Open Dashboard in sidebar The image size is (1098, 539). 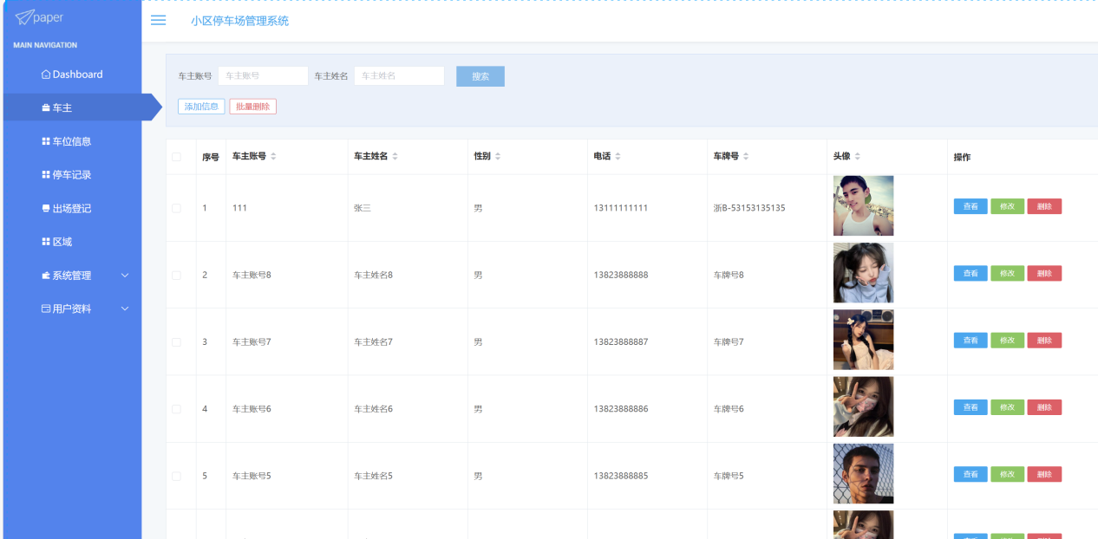[73, 75]
